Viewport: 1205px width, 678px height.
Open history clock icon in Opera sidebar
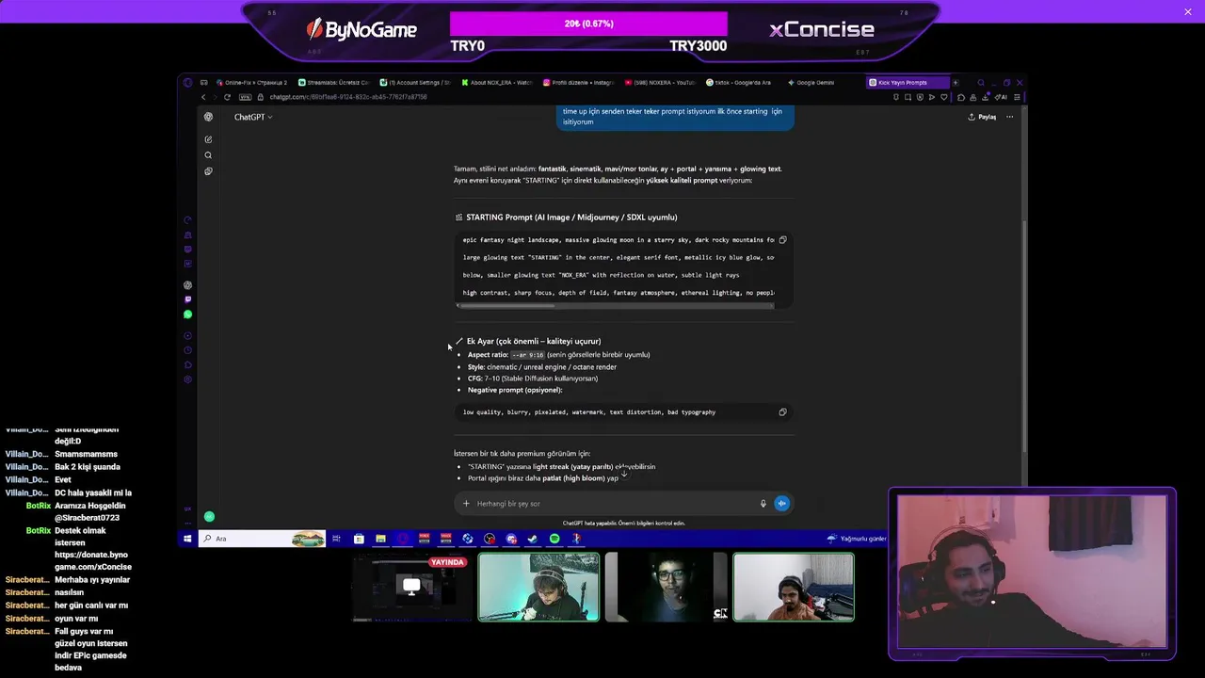click(187, 350)
